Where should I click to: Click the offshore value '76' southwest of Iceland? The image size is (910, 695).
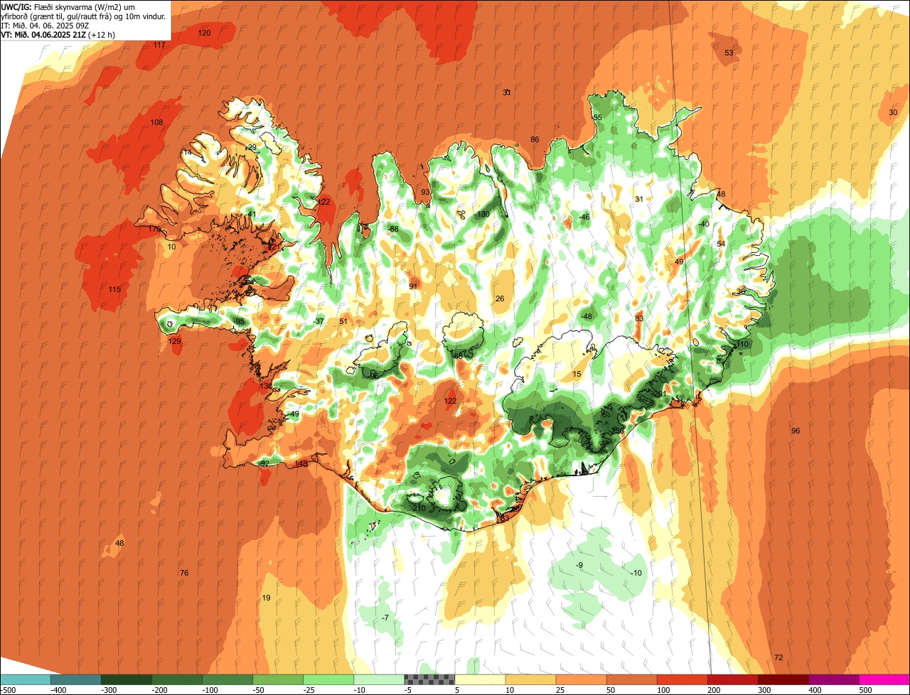click(x=184, y=573)
